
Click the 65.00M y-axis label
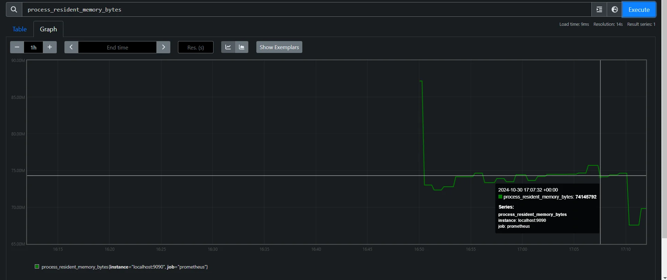point(18,244)
